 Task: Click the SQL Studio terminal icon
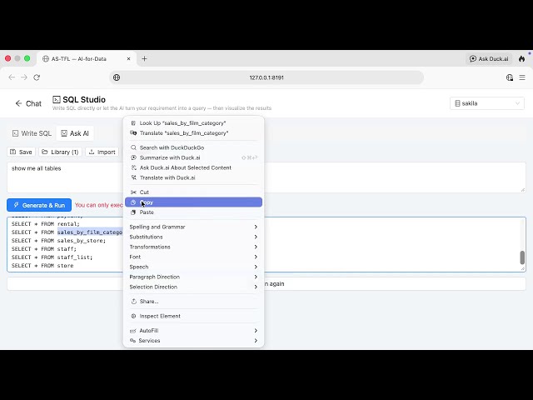point(57,99)
